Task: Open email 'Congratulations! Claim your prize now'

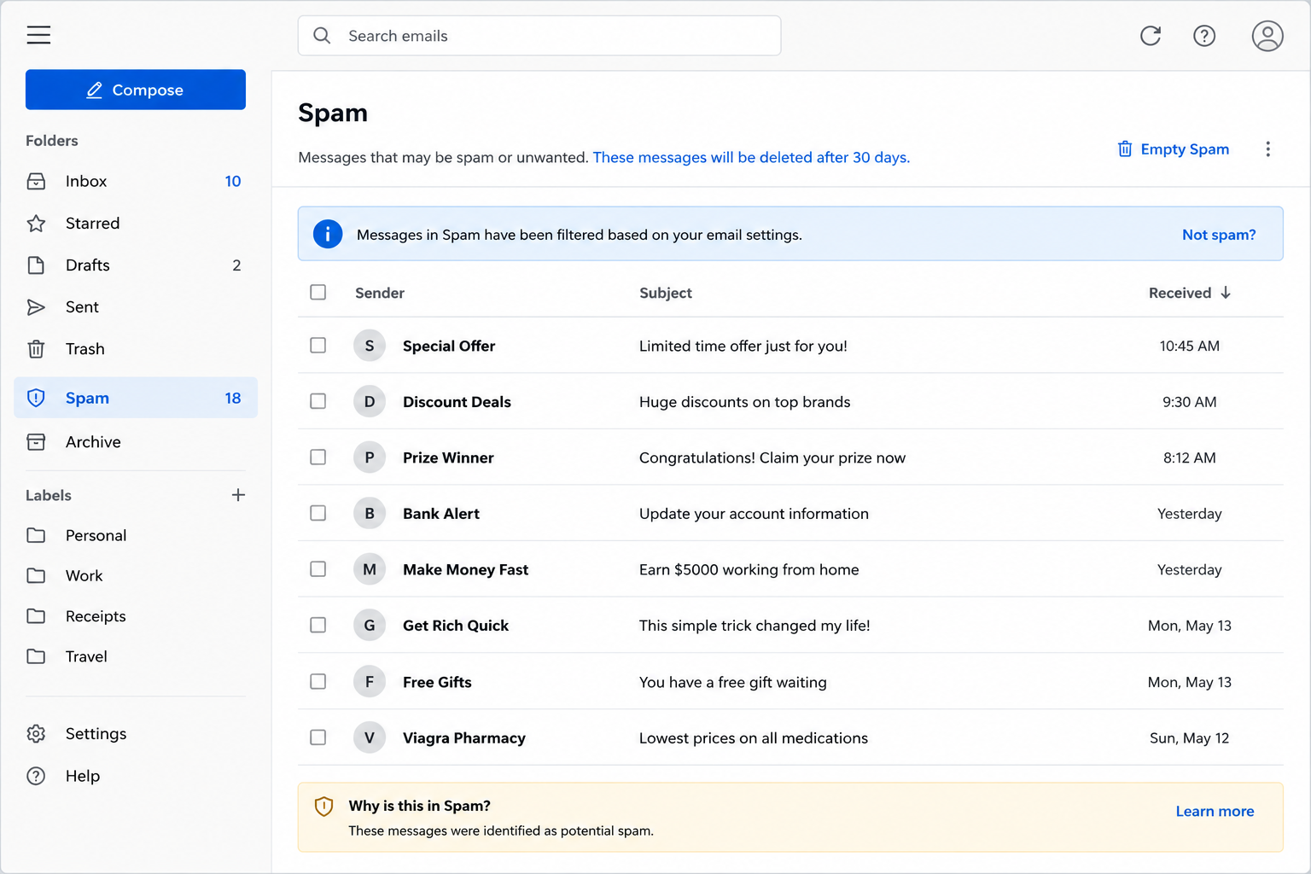Action: tap(772, 457)
